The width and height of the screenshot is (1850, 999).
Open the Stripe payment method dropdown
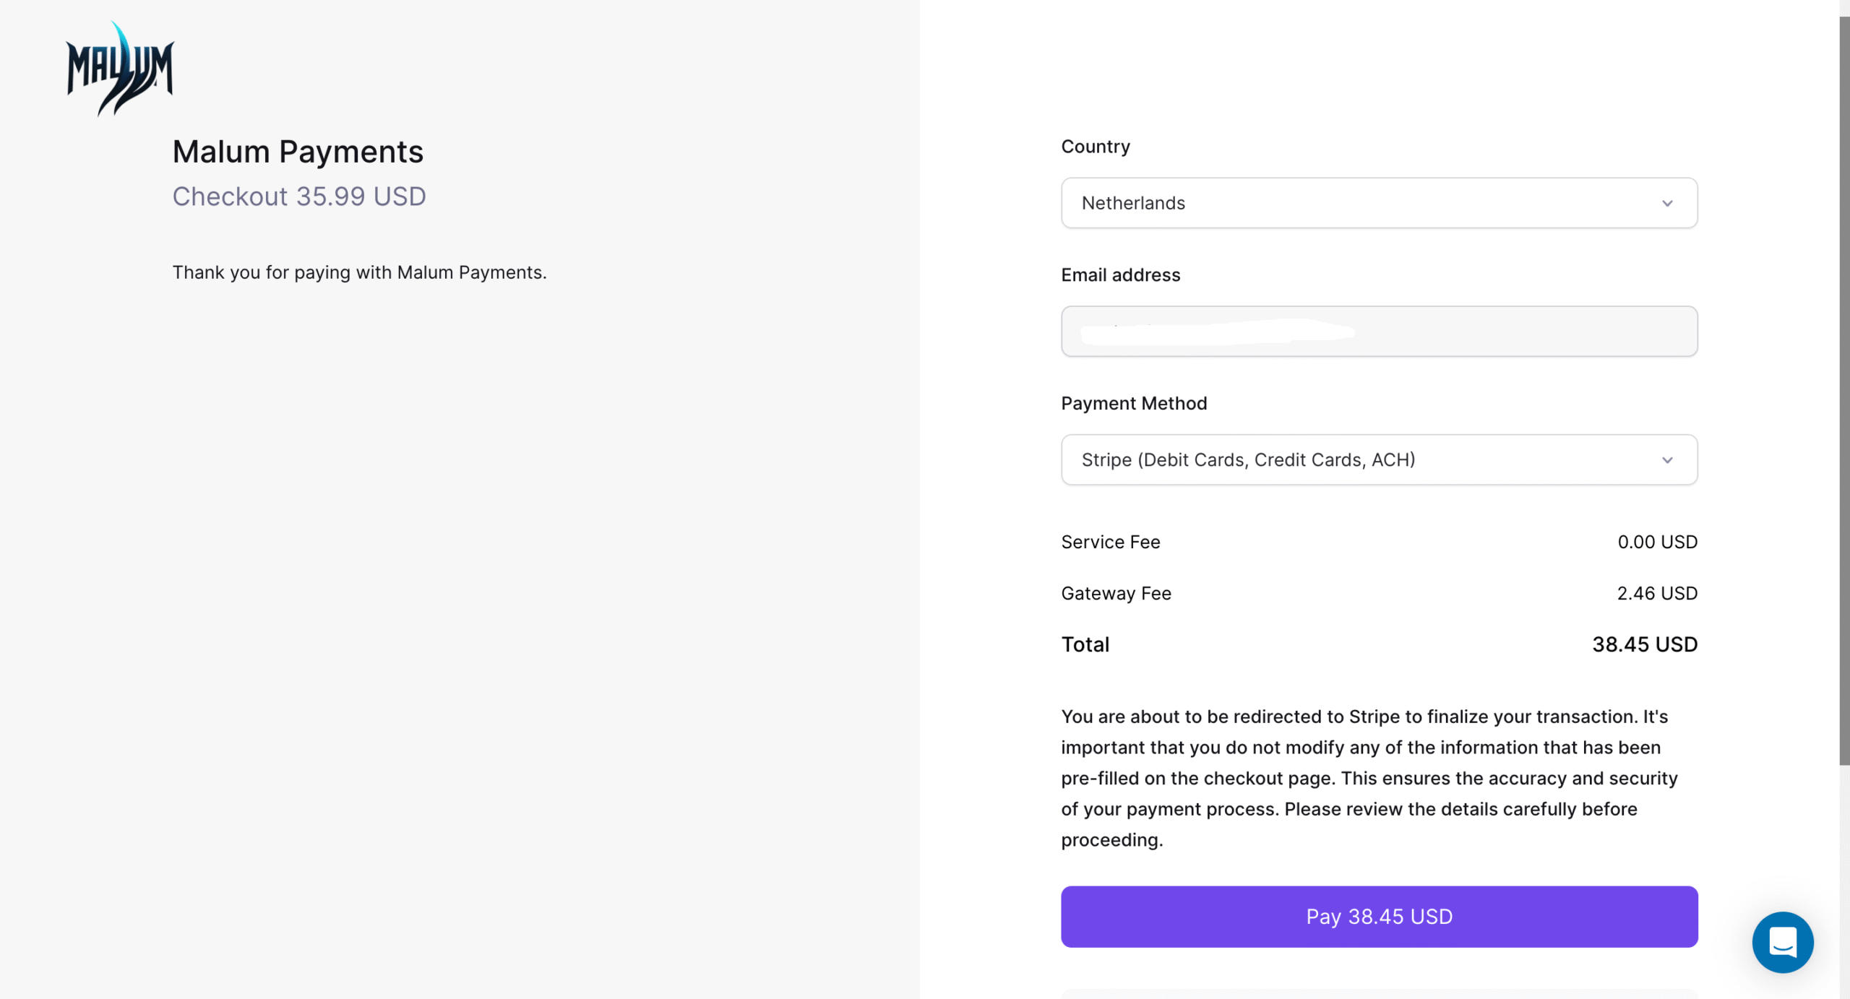(x=1379, y=459)
